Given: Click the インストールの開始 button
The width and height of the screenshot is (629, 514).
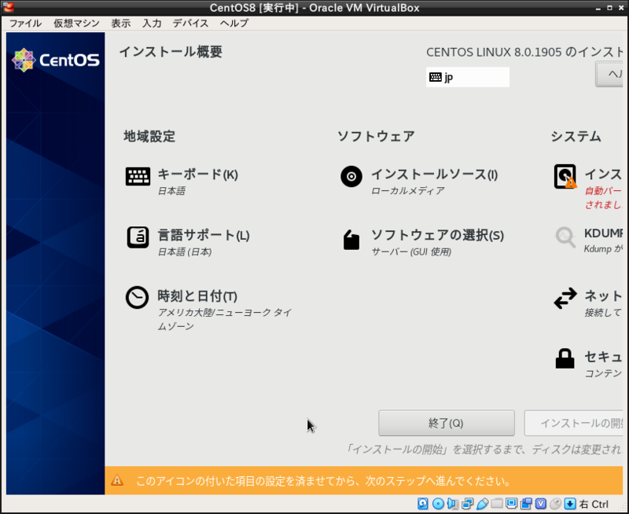Looking at the screenshot, I should [x=574, y=423].
